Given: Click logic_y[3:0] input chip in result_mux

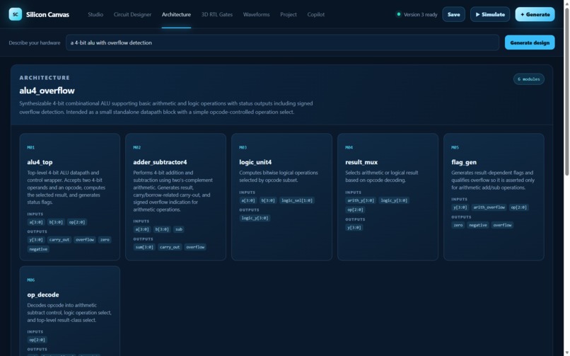Looking at the screenshot, I should 394,200.
